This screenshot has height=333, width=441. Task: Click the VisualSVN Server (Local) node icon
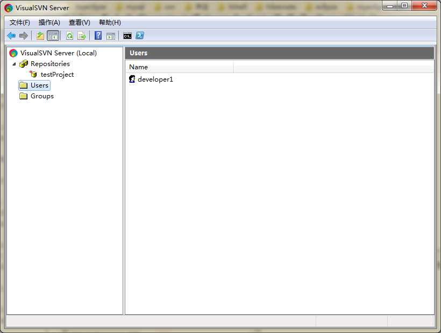(x=13, y=53)
